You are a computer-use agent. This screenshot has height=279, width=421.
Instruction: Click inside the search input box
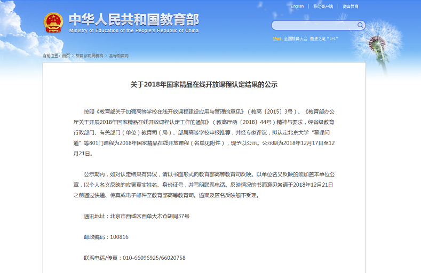click(x=314, y=25)
